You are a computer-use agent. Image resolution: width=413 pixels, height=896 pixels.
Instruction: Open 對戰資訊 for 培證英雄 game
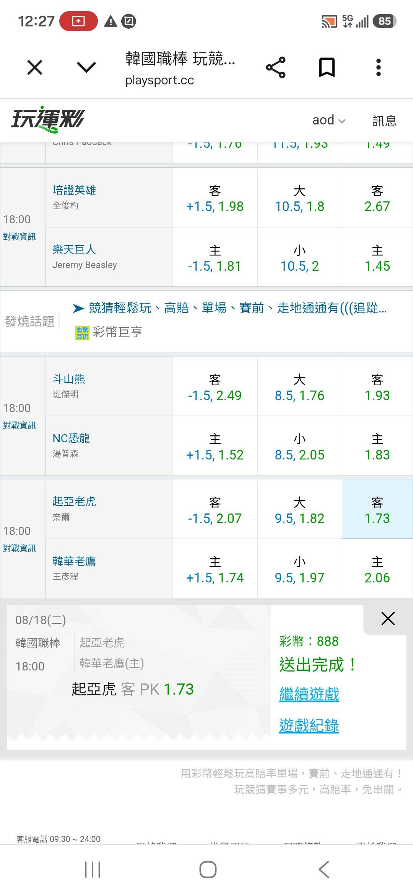click(x=19, y=237)
